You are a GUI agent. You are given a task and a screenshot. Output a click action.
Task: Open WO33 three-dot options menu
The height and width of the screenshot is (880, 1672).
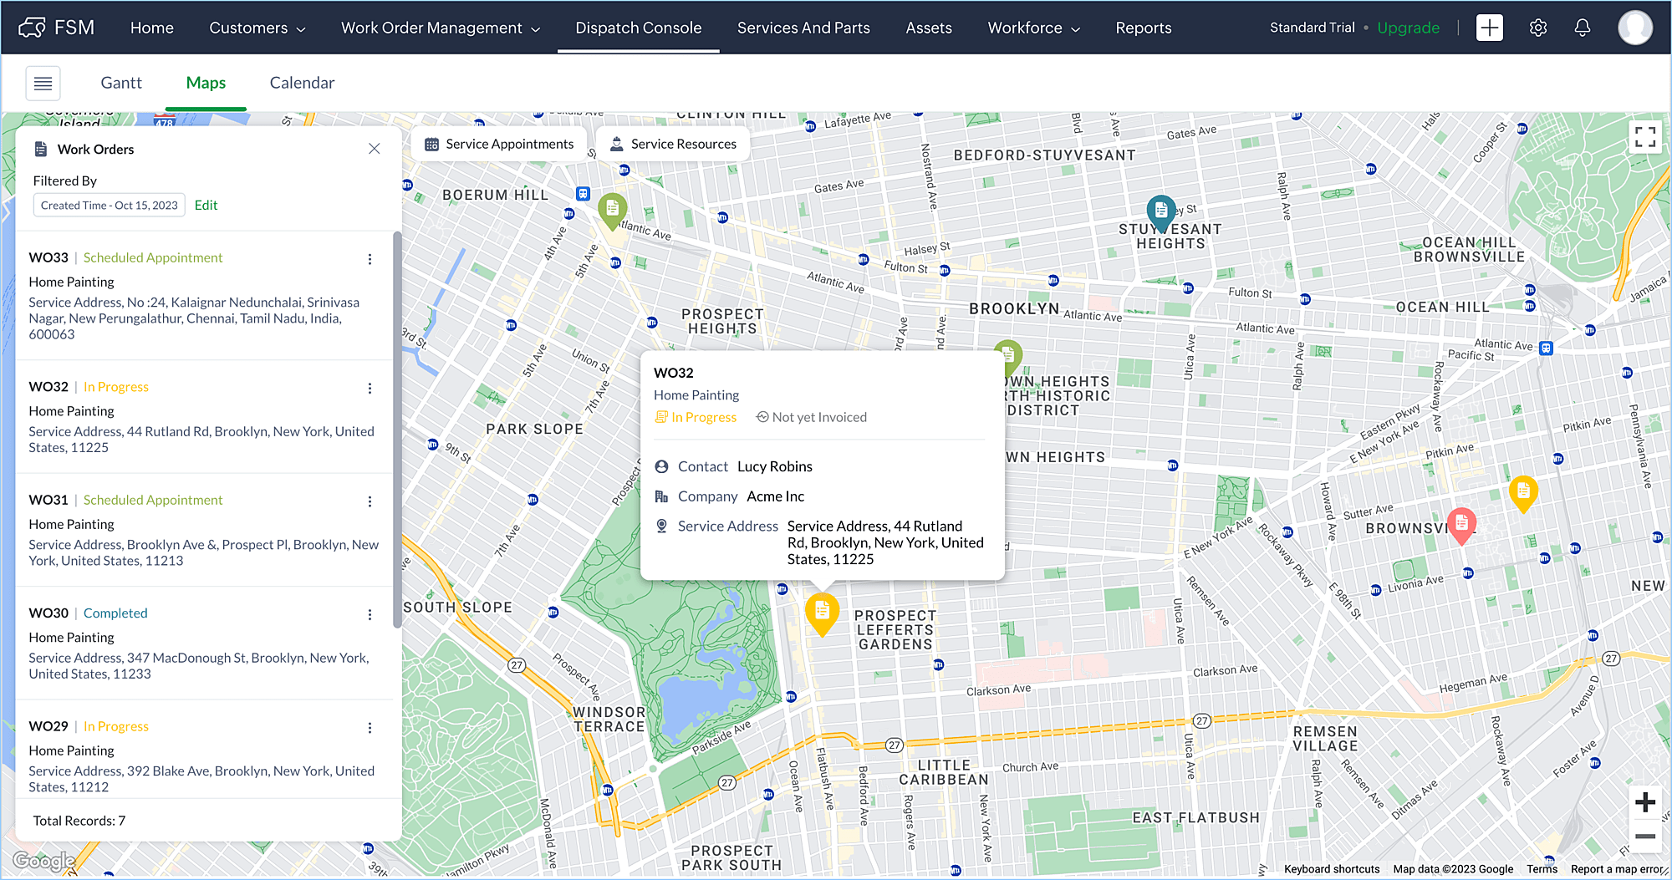click(x=370, y=259)
